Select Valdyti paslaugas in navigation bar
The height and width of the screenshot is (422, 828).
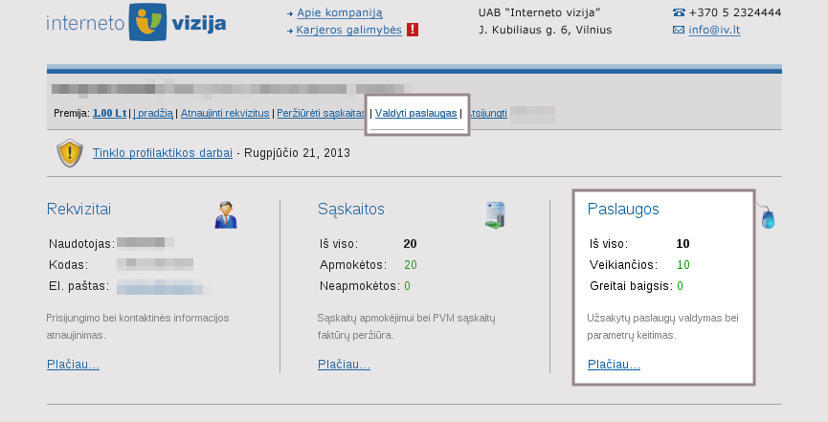(x=415, y=113)
